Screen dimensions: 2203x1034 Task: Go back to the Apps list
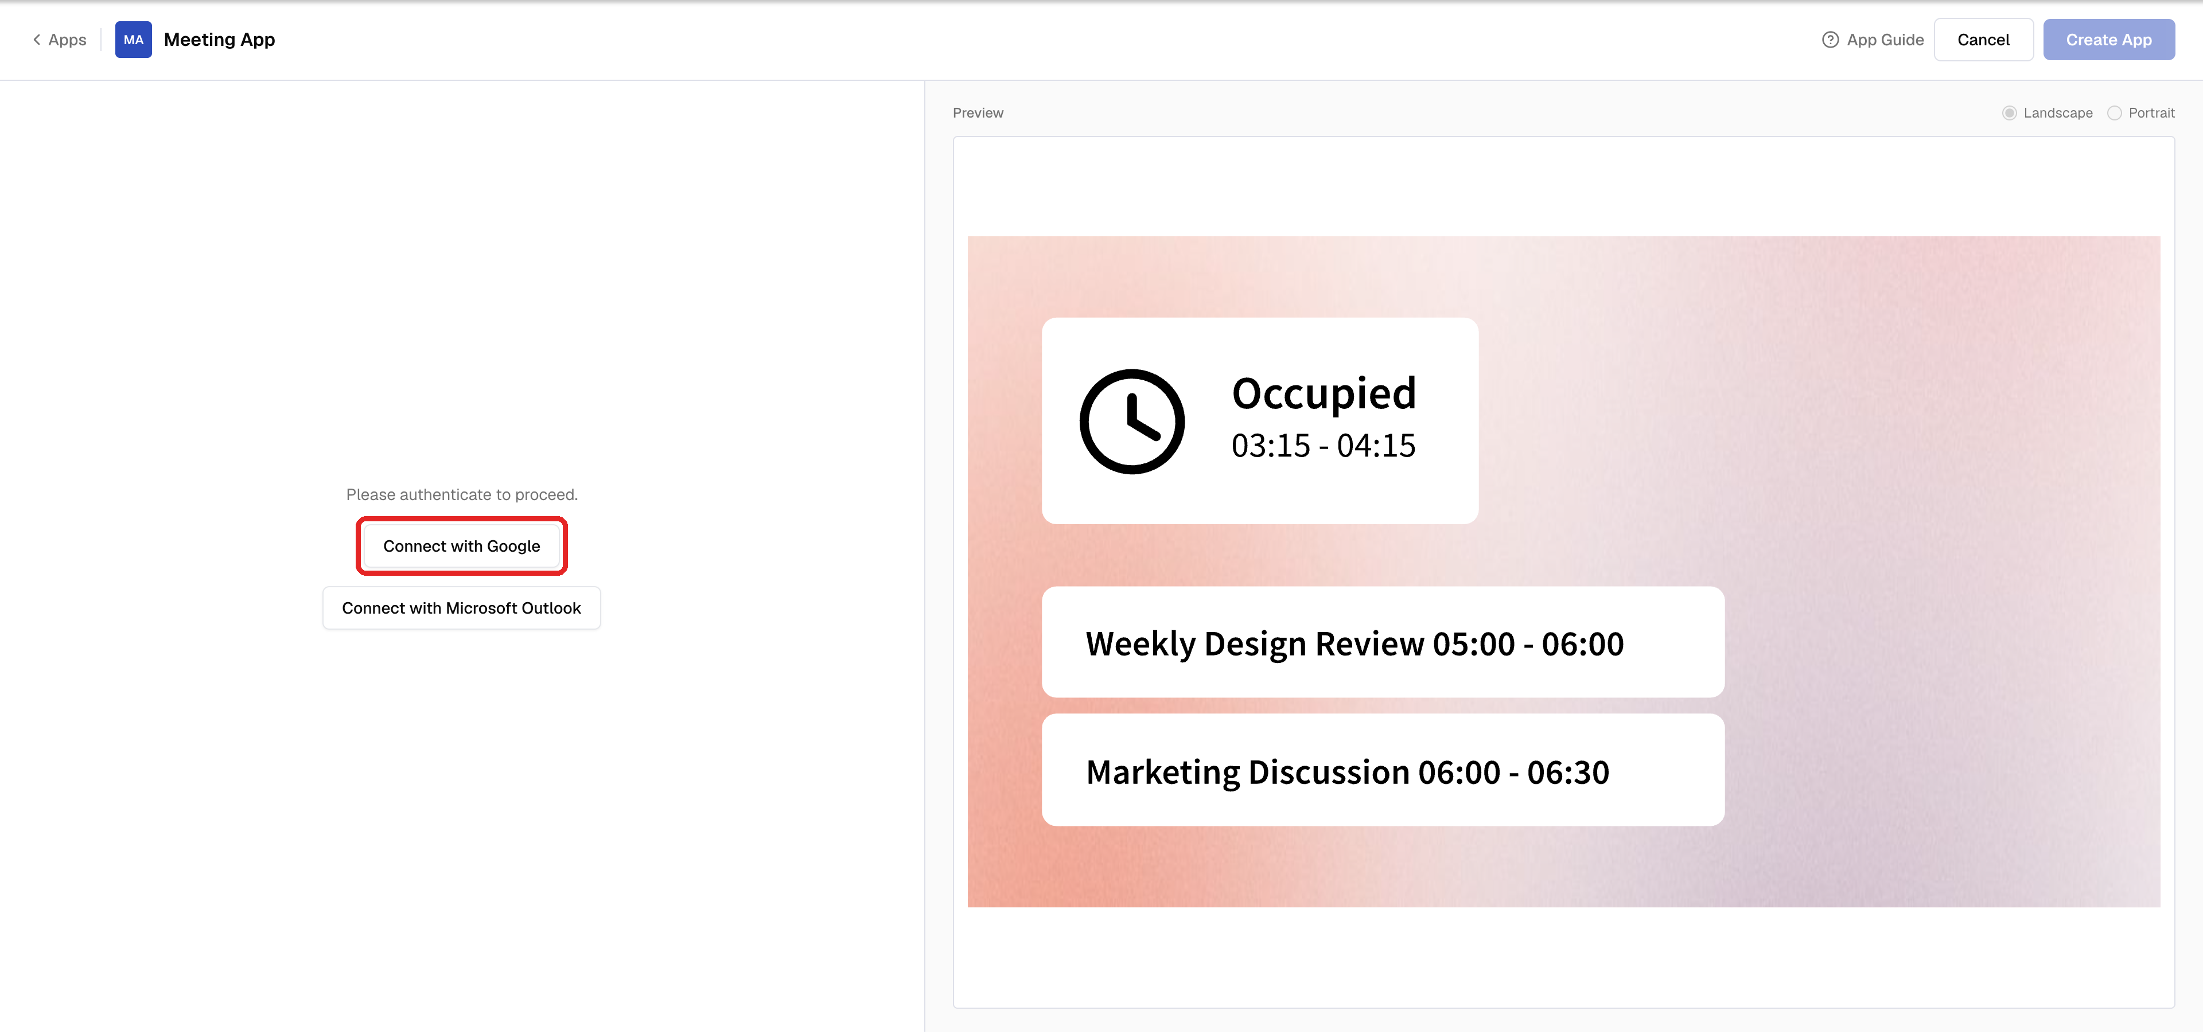[x=59, y=40]
